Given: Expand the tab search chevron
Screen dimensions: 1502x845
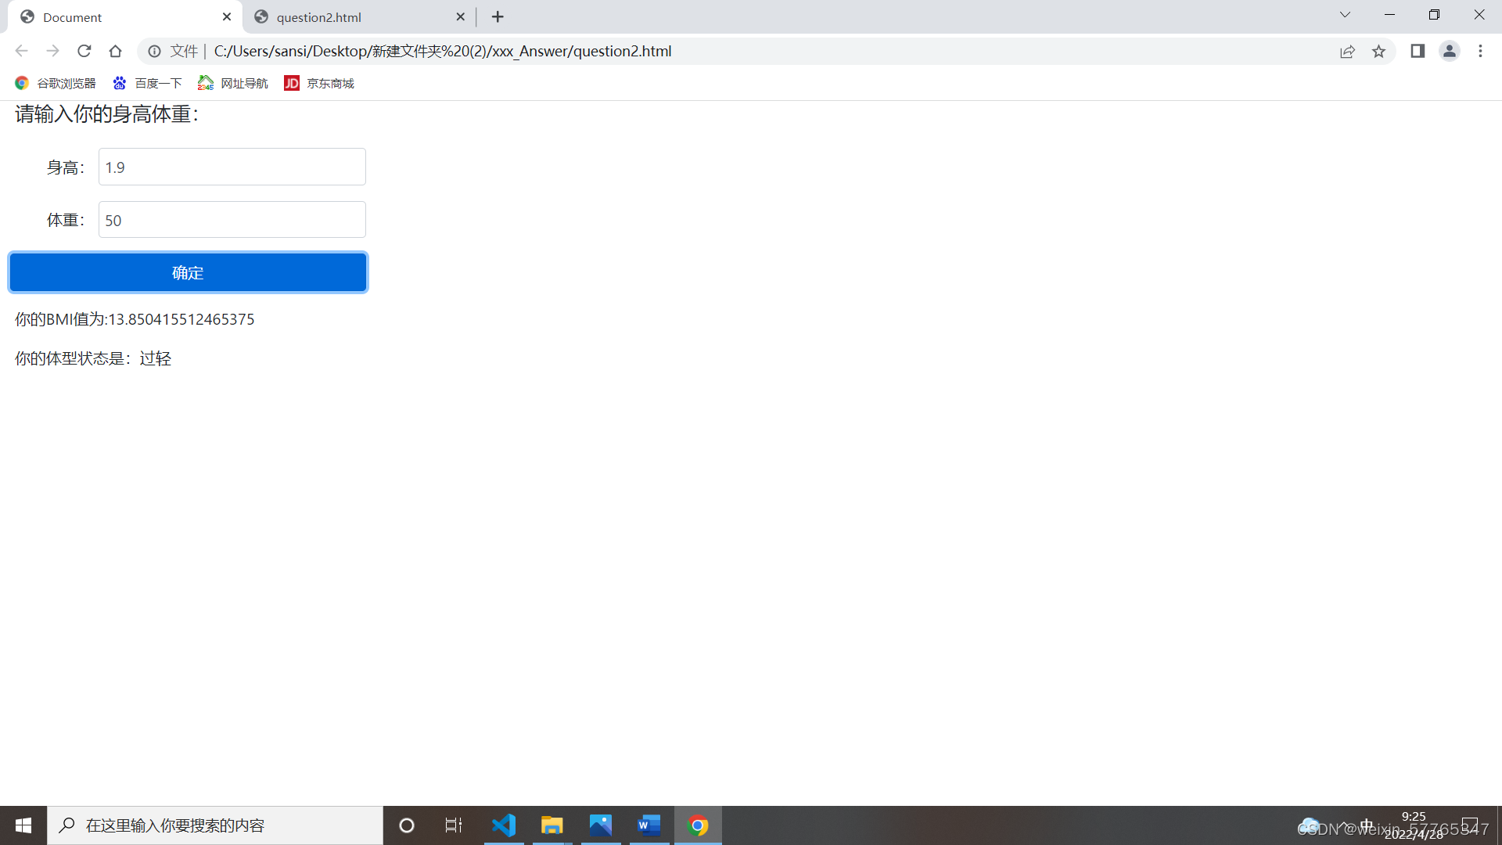Looking at the screenshot, I should (1345, 15).
